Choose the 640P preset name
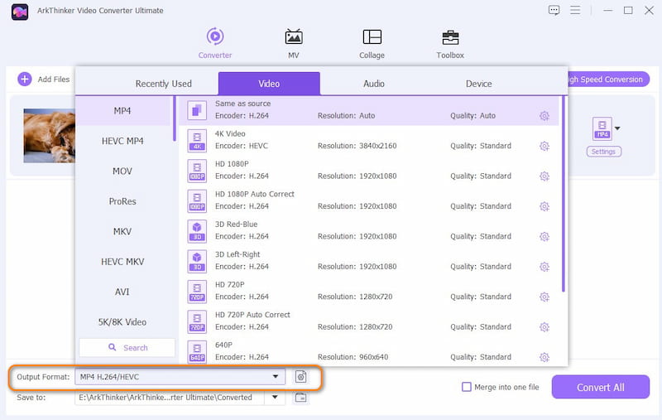Screen dimensions: 662x420 223,345
